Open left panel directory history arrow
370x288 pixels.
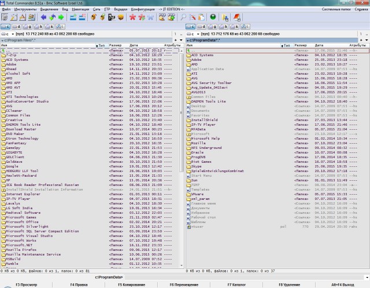point(181,40)
